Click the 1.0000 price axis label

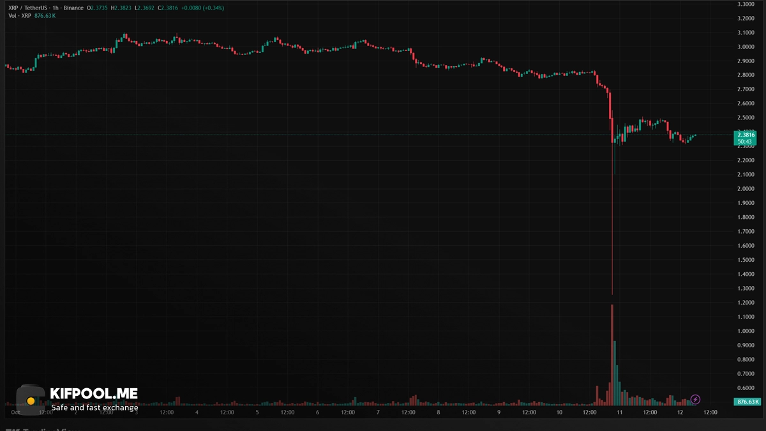click(746, 331)
